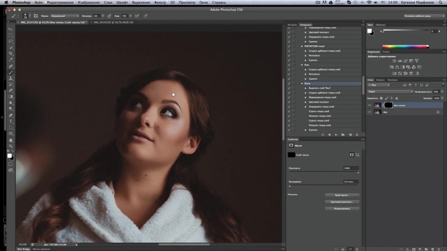Pick the Type tool in the toolbar
Viewport: 447px width, 251px height.
pyautogui.click(x=11, y=121)
